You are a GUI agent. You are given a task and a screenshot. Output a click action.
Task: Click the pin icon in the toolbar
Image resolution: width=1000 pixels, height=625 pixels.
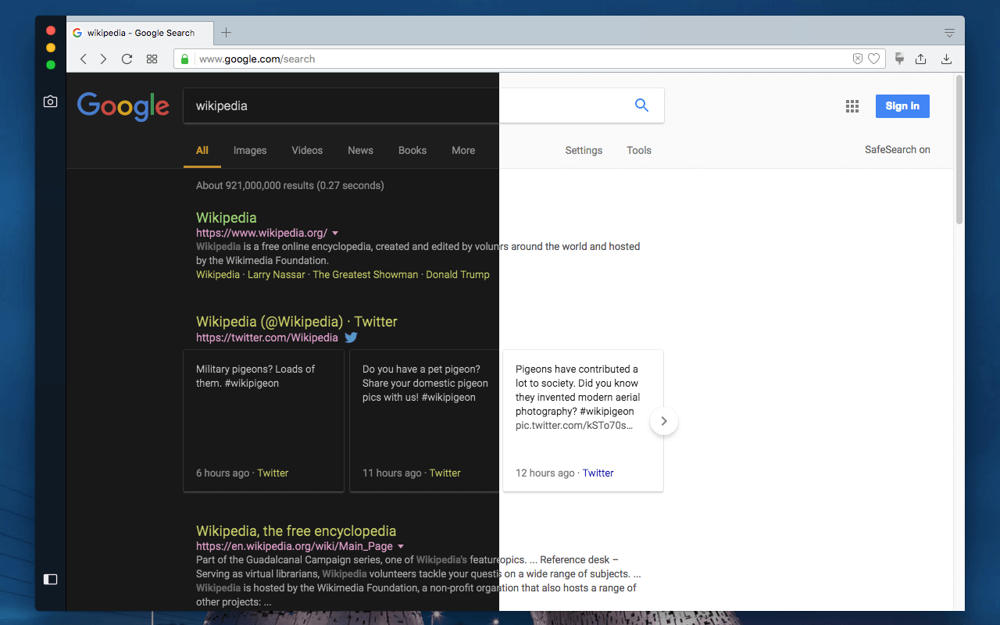pos(900,59)
